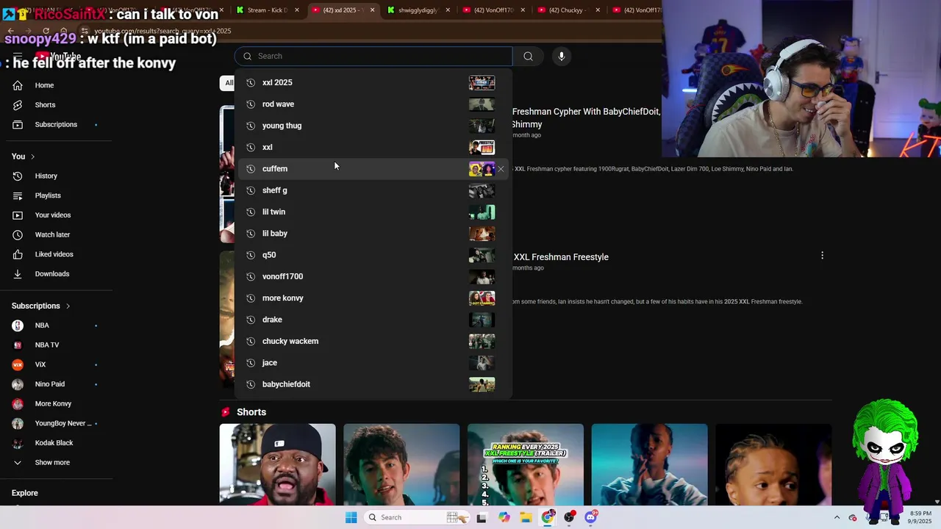Screen dimensions: 941x529
Task: Choose the lil twin suggestion
Action: 373,212
